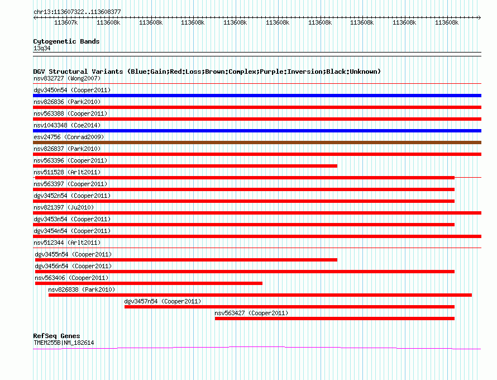Select the nsv563396 red bar
The width and height of the screenshot is (497, 380).
click(185, 166)
